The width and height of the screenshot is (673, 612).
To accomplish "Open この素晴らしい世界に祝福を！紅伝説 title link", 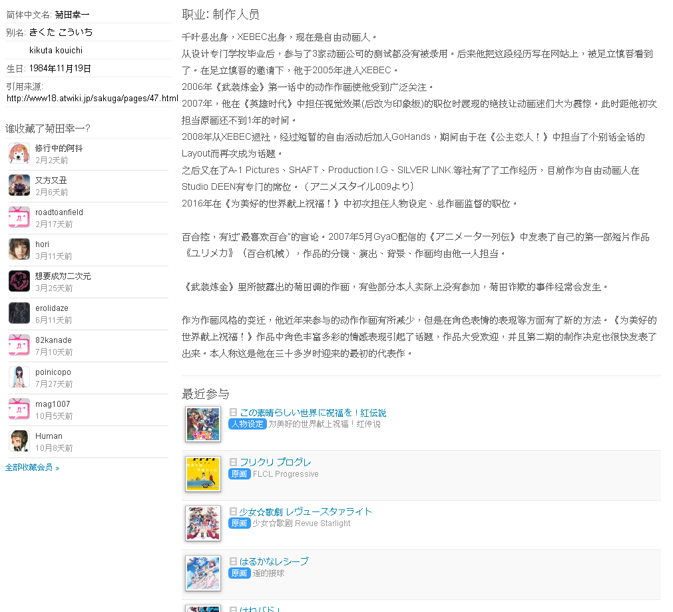I will click(313, 413).
